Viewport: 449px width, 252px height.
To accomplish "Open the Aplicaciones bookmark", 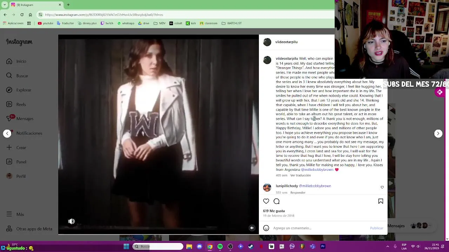I will 13,23.
